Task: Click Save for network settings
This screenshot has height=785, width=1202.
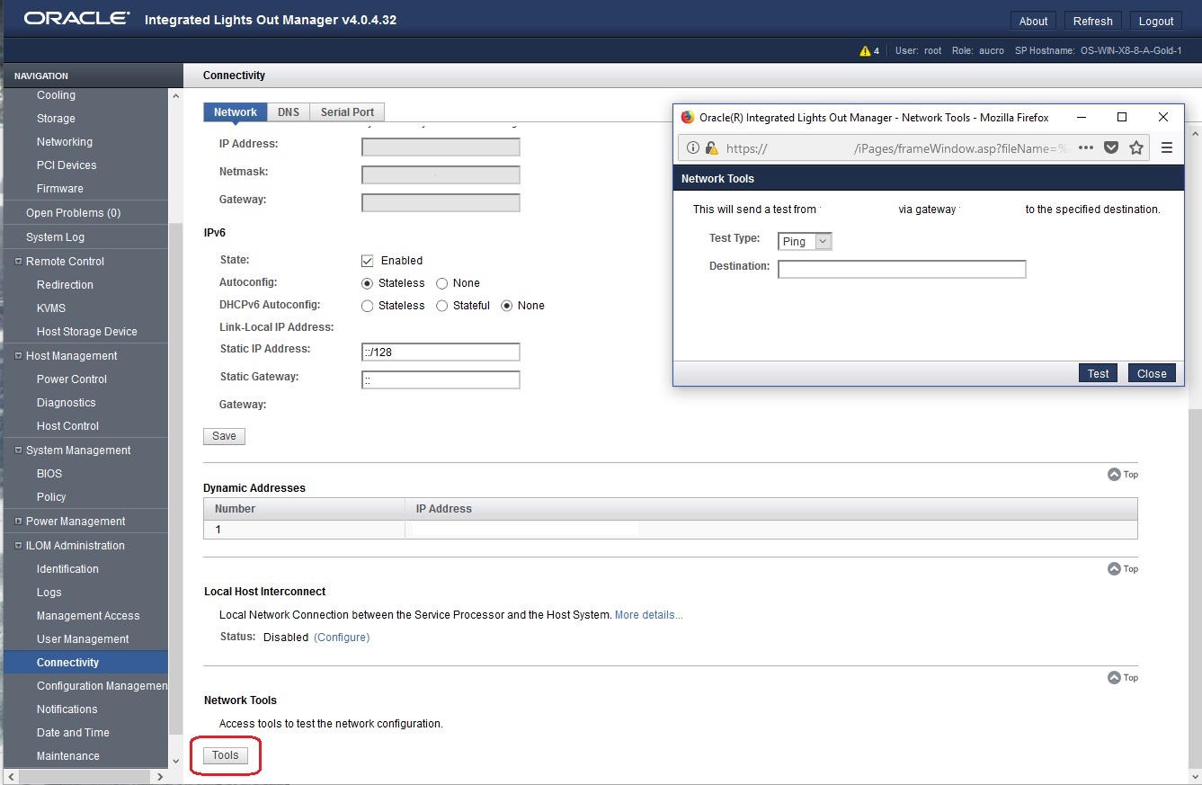Action: 224,436
